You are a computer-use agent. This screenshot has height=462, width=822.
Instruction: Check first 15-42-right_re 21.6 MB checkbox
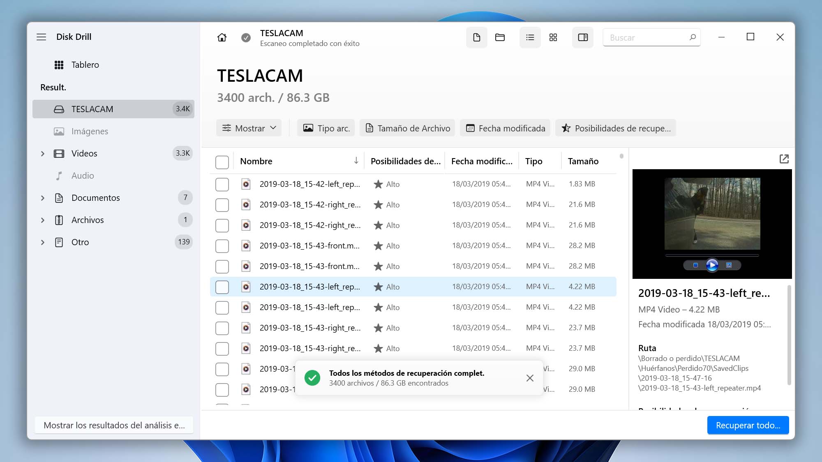coord(222,205)
